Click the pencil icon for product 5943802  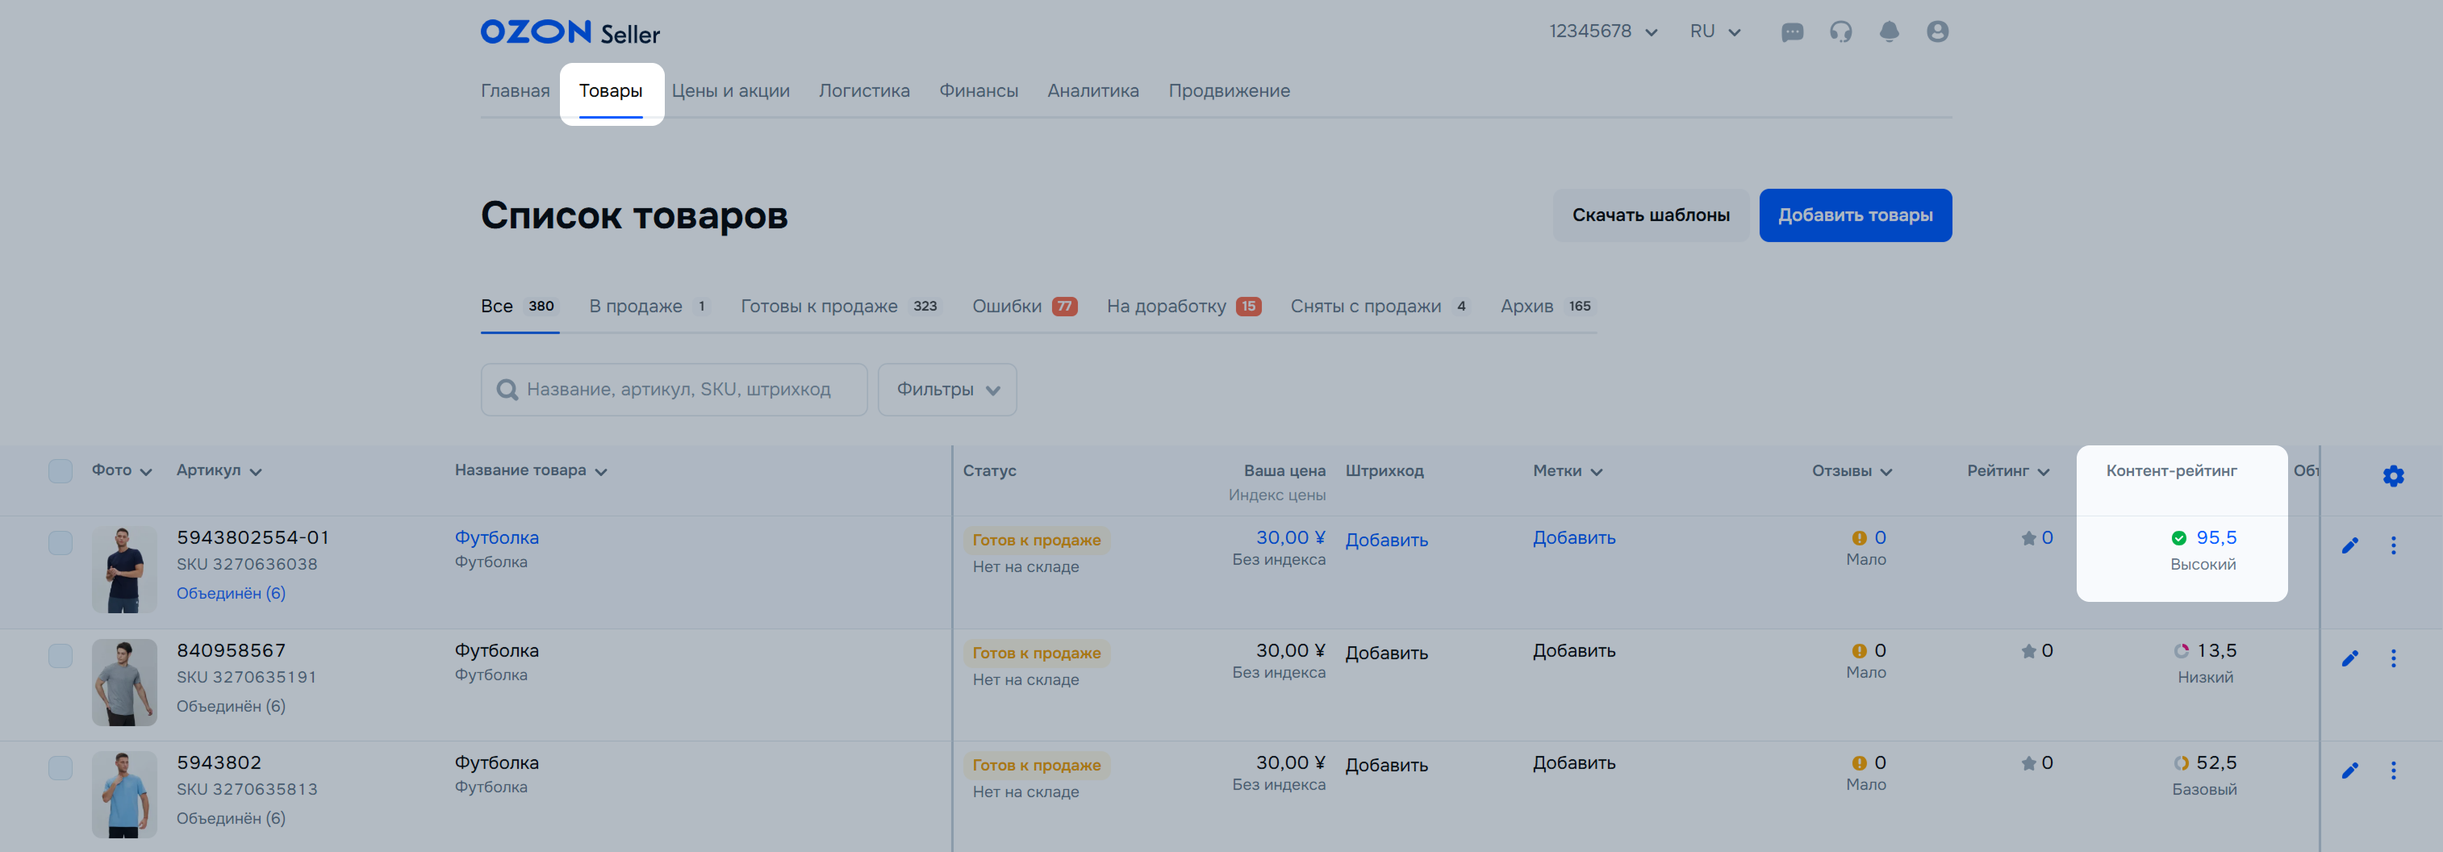(x=2349, y=770)
